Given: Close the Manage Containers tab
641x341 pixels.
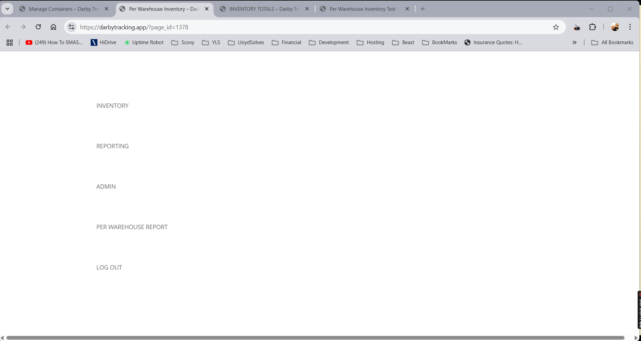Looking at the screenshot, I should pyautogui.click(x=106, y=9).
